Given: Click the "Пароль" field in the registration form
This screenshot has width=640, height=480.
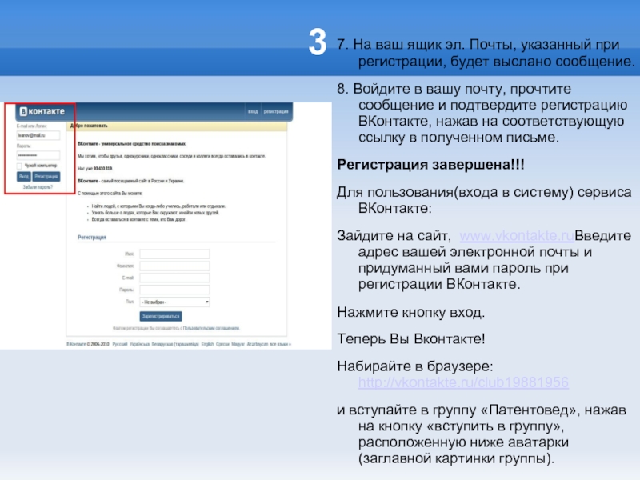Looking at the screenshot, I should (174, 290).
